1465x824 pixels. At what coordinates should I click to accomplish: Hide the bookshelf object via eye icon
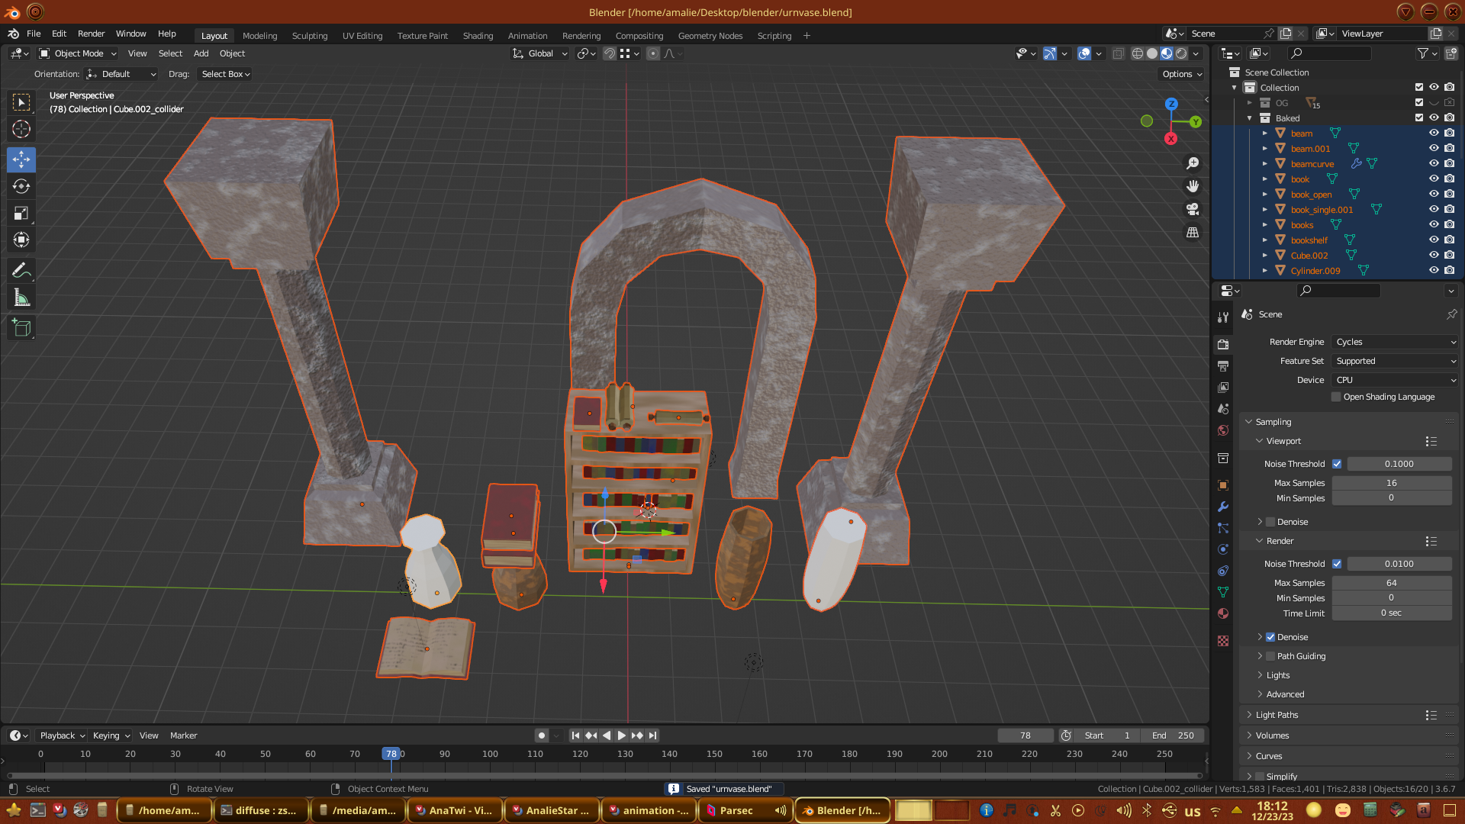point(1434,240)
